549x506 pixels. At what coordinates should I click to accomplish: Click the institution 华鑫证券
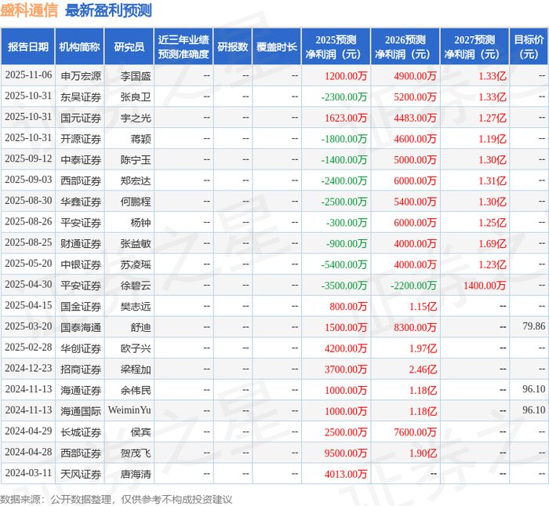[x=81, y=202]
